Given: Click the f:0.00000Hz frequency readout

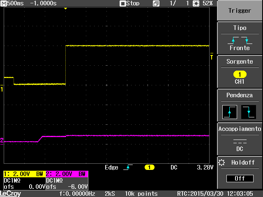Looking at the screenshot, I should point(77,194).
